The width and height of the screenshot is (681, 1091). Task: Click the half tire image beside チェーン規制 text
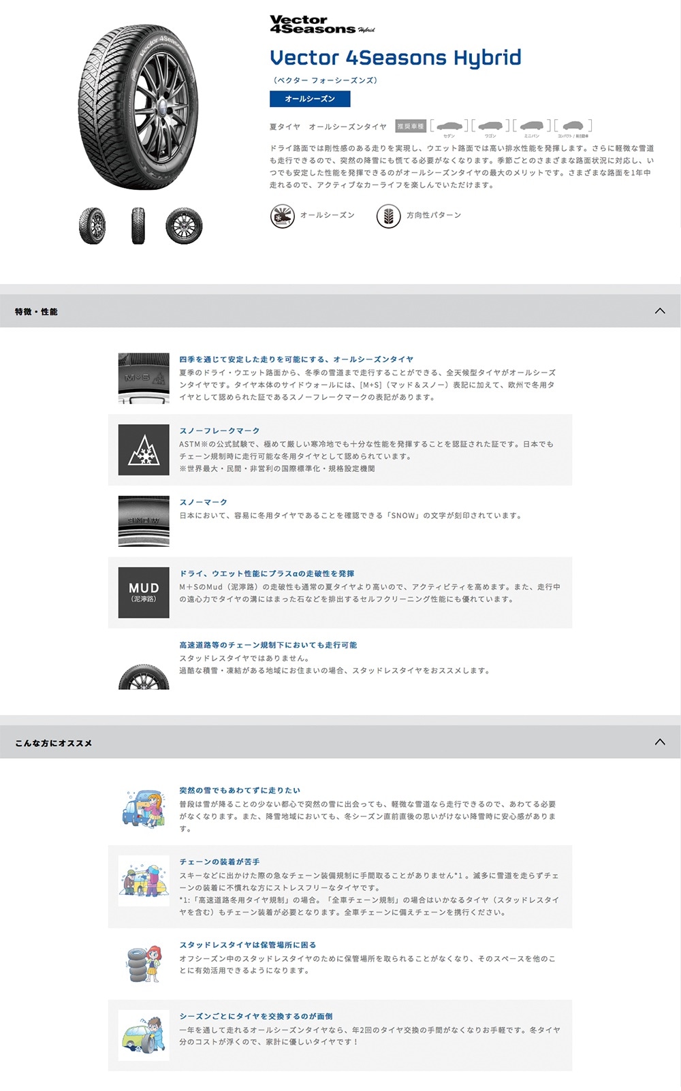tap(144, 676)
